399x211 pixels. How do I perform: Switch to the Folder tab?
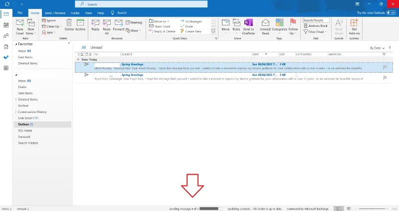coord(75,13)
